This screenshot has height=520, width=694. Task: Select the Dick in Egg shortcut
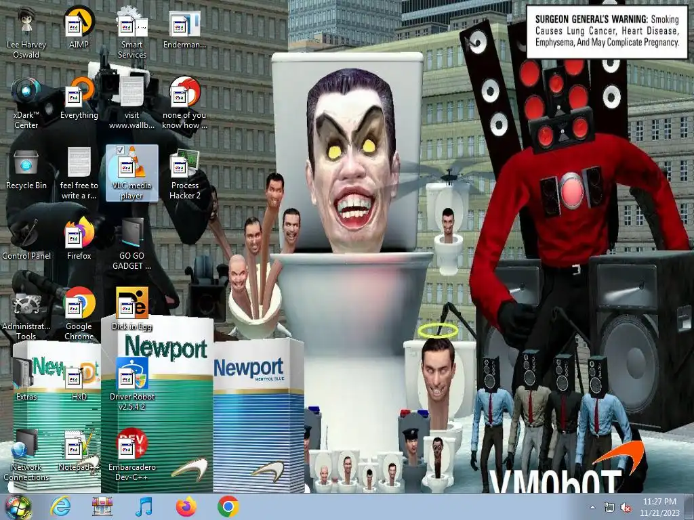132,309
